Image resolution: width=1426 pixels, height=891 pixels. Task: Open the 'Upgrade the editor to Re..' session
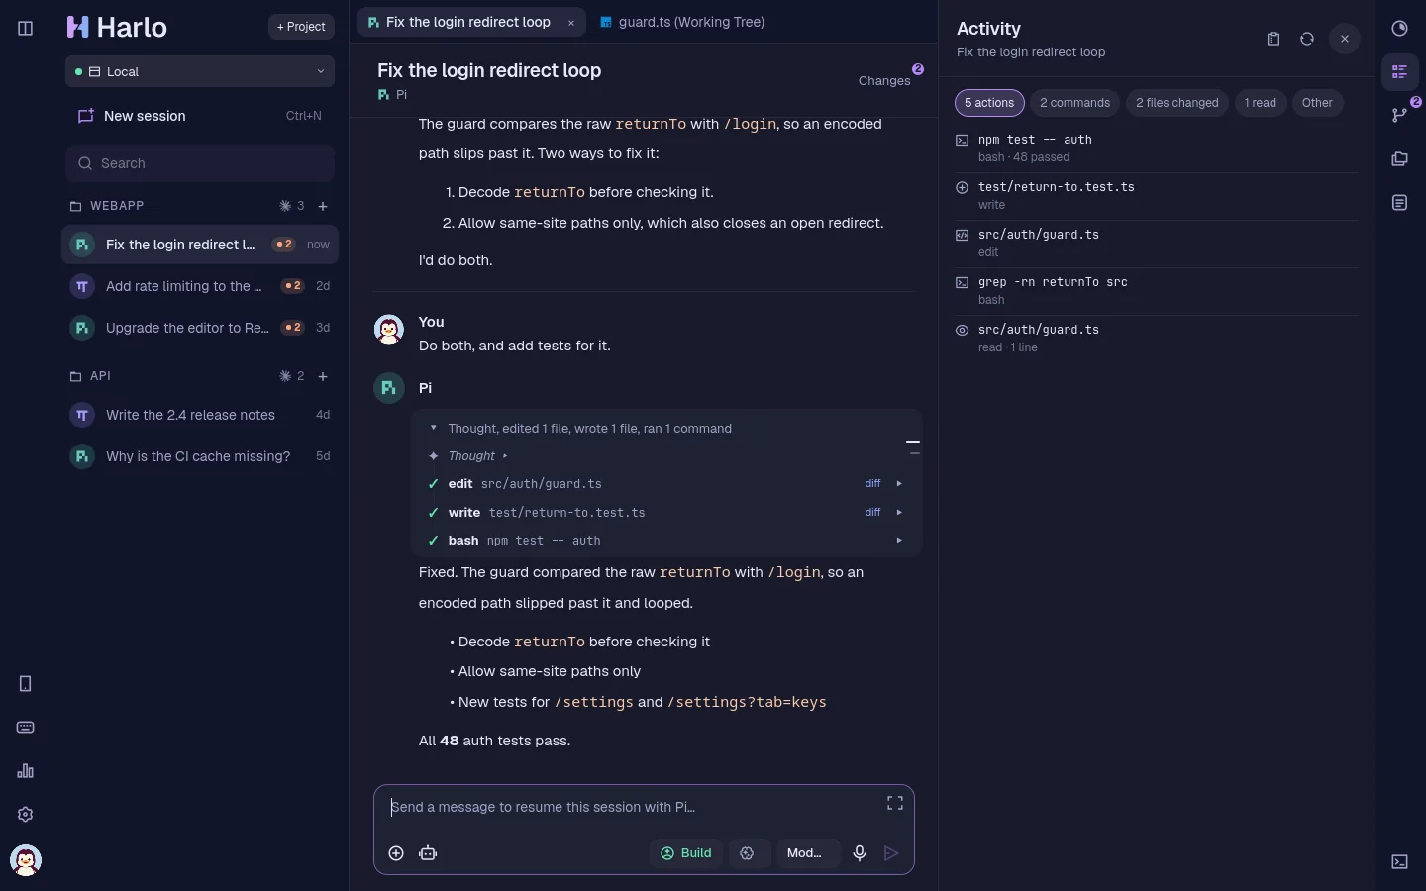200,328
